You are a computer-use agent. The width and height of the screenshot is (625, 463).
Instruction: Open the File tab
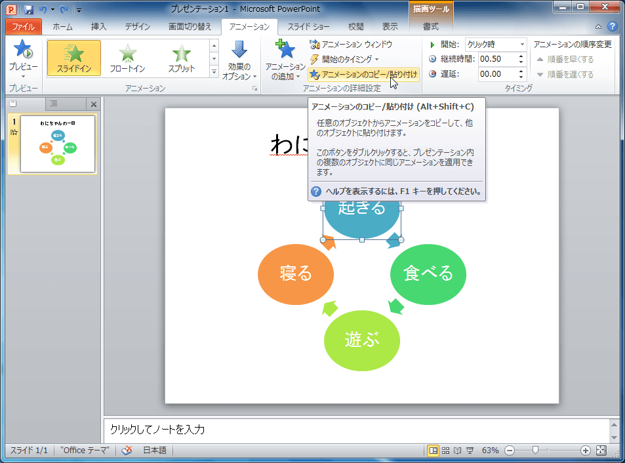click(x=23, y=27)
